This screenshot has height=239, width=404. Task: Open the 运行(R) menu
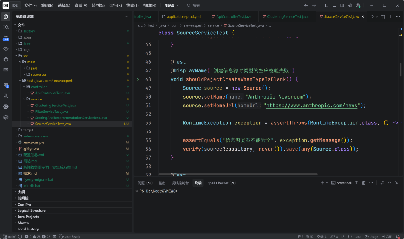point(116,5)
